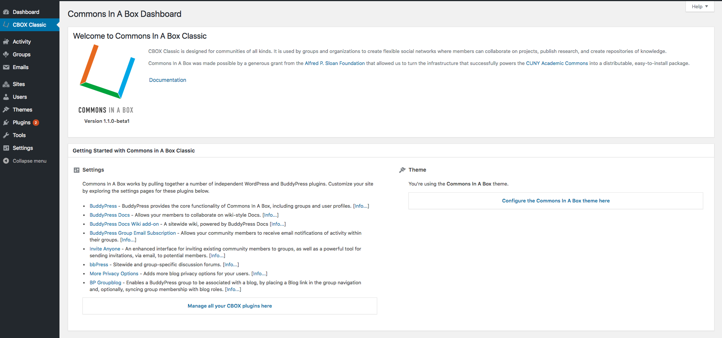
Task: Open the Documentation link
Action: 168,80
